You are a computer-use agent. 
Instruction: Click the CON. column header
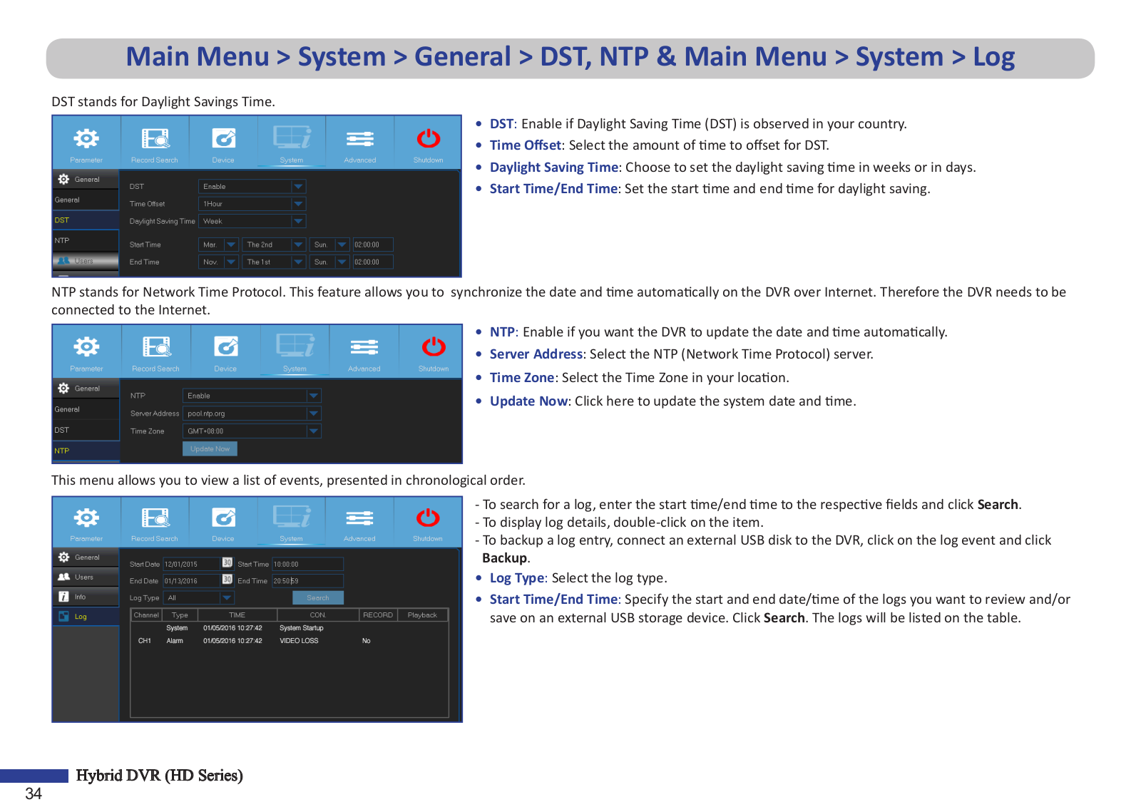pos(317,615)
